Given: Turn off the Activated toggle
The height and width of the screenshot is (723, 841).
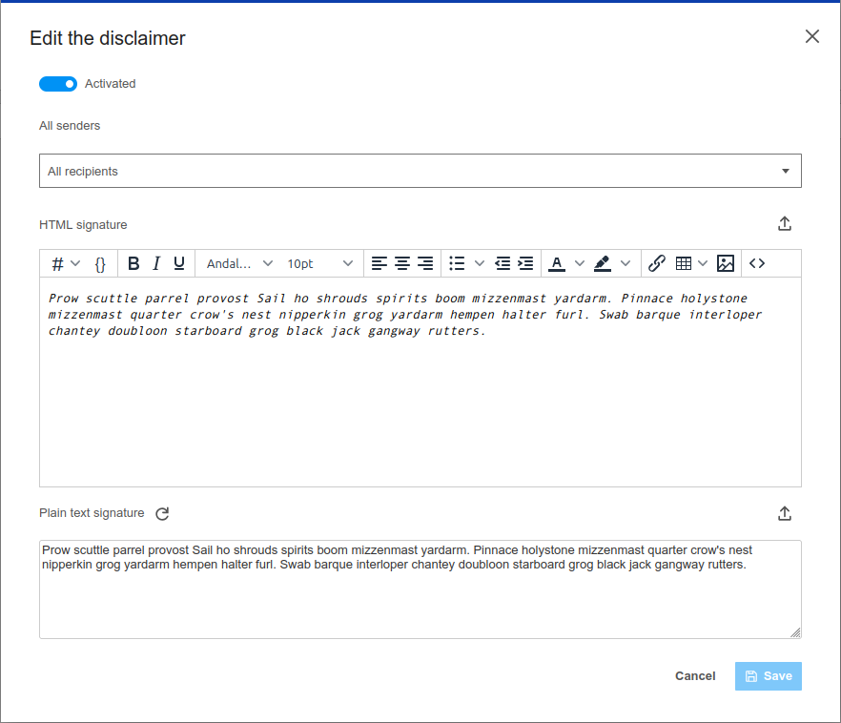Looking at the screenshot, I should tap(58, 84).
